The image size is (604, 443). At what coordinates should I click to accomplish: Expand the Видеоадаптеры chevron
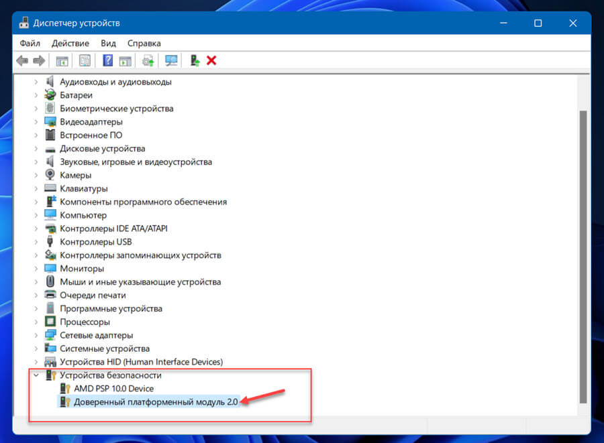tap(36, 122)
